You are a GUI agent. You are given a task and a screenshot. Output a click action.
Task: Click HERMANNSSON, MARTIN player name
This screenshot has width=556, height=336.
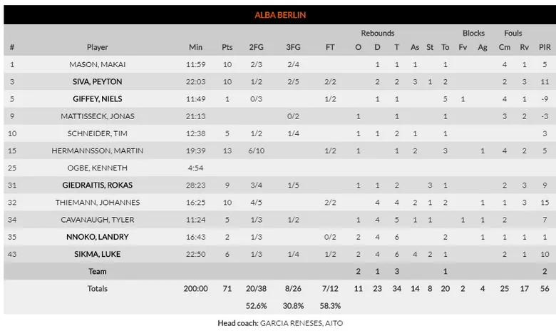(x=98, y=151)
